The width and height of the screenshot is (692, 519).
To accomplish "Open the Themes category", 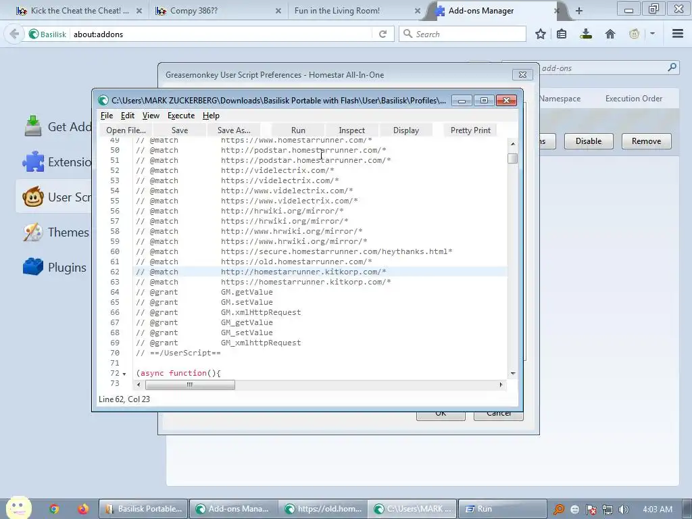I will point(57,232).
